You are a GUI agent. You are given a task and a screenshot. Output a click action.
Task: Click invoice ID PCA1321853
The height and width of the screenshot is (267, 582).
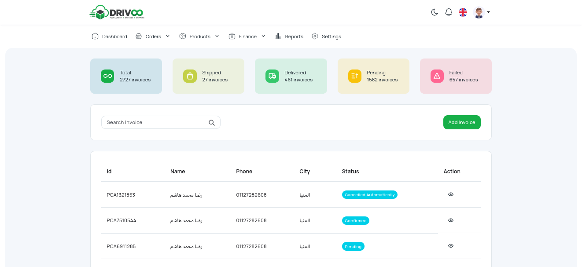click(x=121, y=194)
